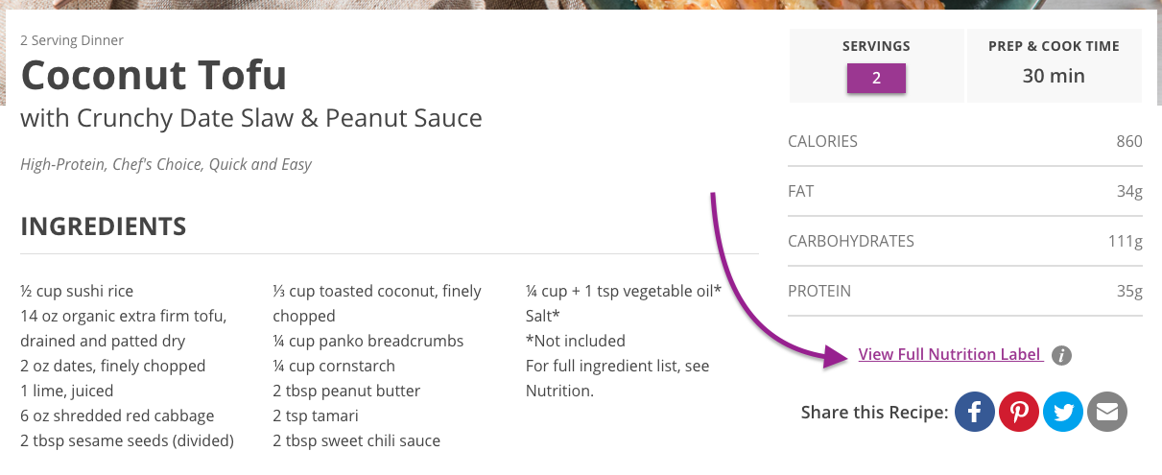Click the High-Protein, Chef's Choice tags line
Image resolution: width=1162 pixels, height=475 pixels.
[166, 165]
